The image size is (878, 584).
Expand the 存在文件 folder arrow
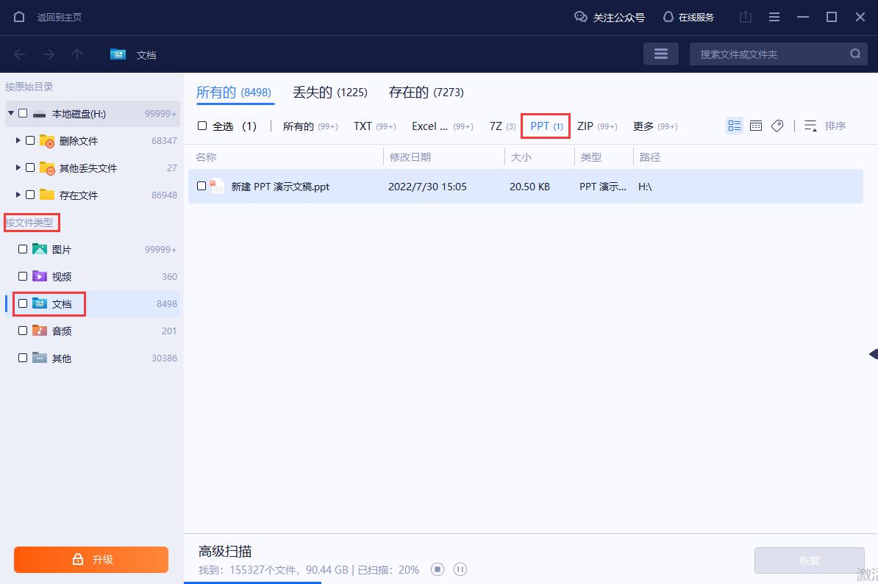(18, 195)
